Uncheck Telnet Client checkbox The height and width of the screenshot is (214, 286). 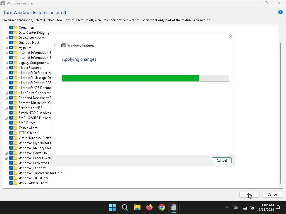click(11, 128)
